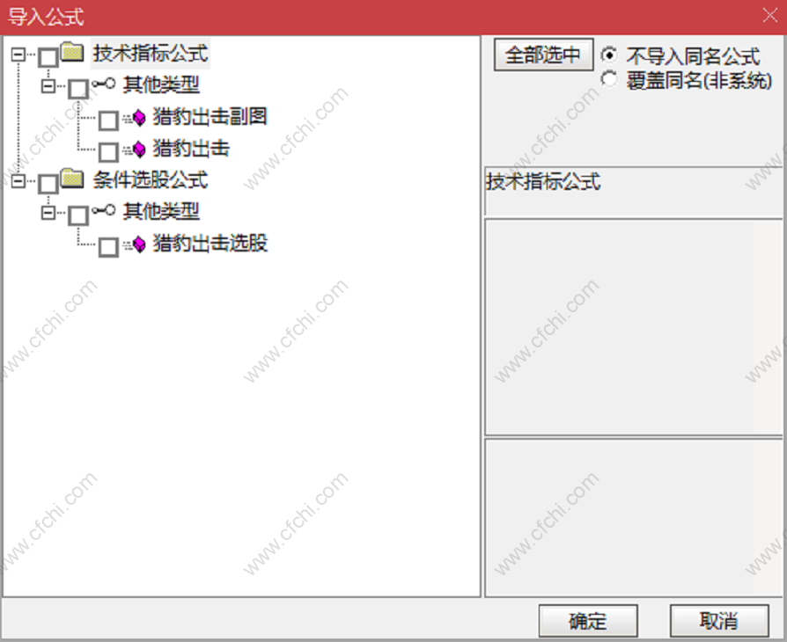Image resolution: width=787 pixels, height=642 pixels.
Task: Select the 不导入同名公式 radio option
Action: coord(609,55)
